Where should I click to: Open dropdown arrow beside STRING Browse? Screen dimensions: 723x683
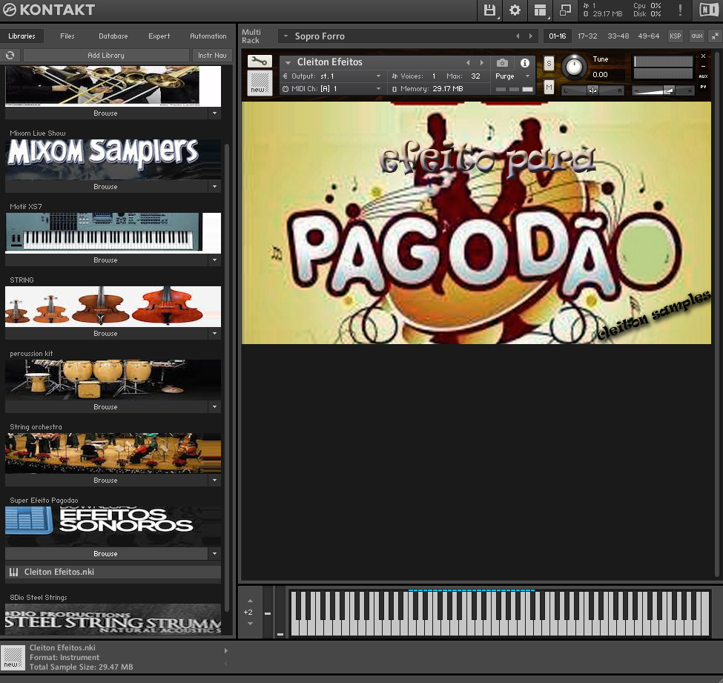click(x=214, y=333)
